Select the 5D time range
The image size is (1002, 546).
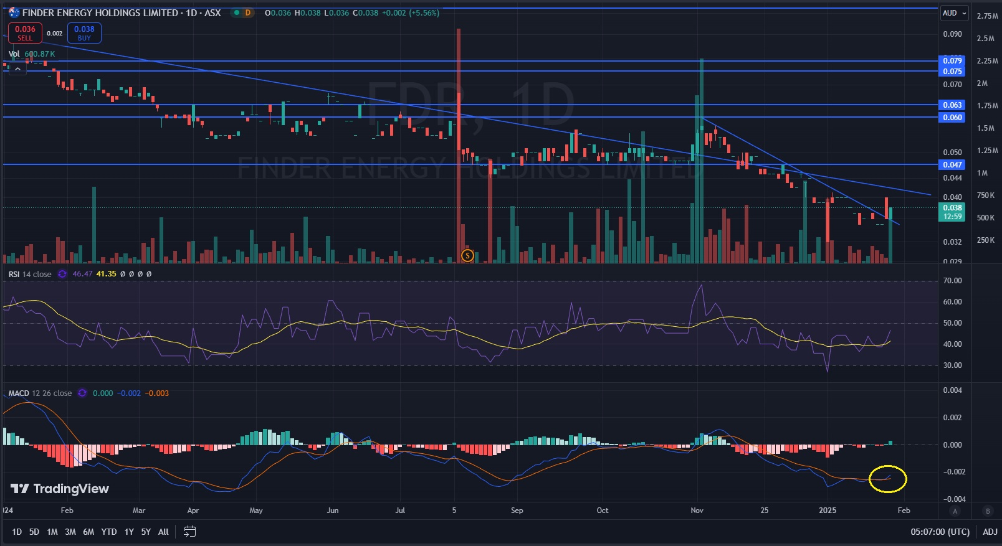point(34,532)
